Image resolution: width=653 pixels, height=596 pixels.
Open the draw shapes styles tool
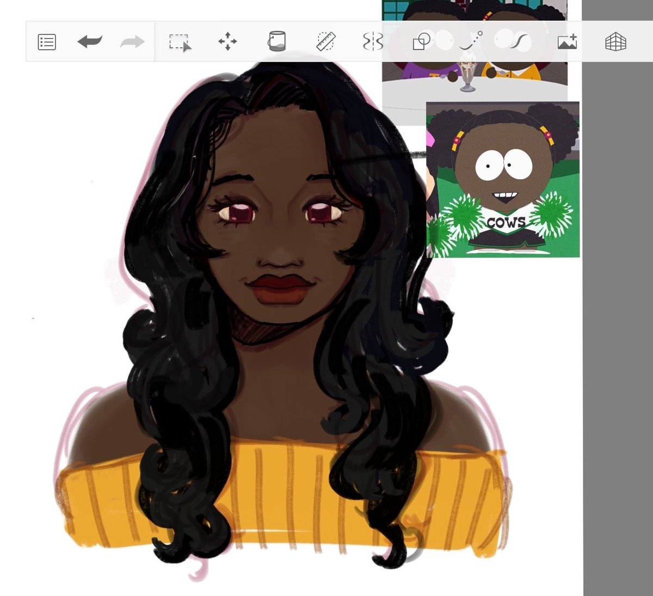[x=421, y=42]
